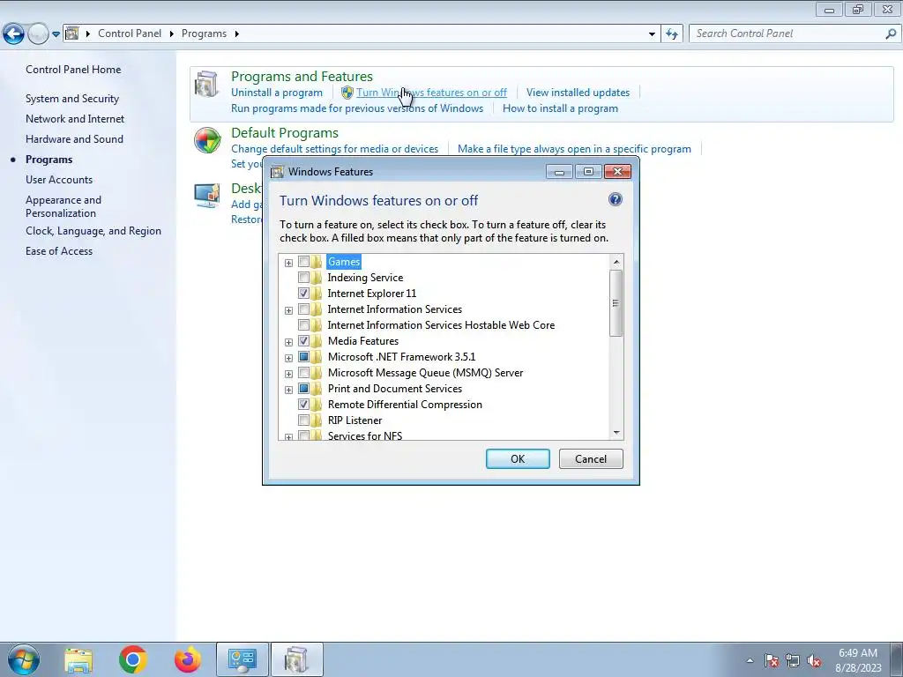Select the Print and Document Services row
Image resolution: width=903 pixels, height=677 pixels.
(x=395, y=389)
